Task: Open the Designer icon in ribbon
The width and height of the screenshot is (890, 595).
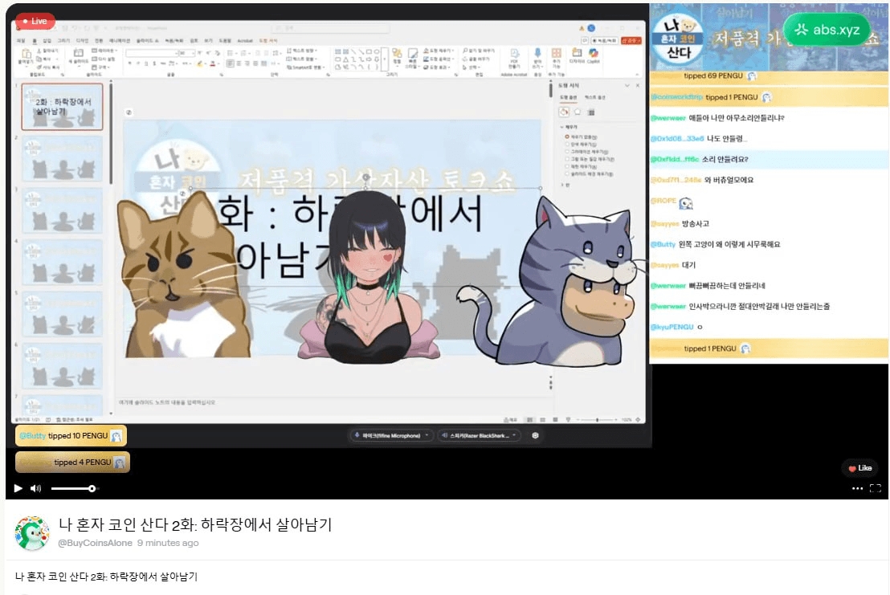Action: click(577, 53)
